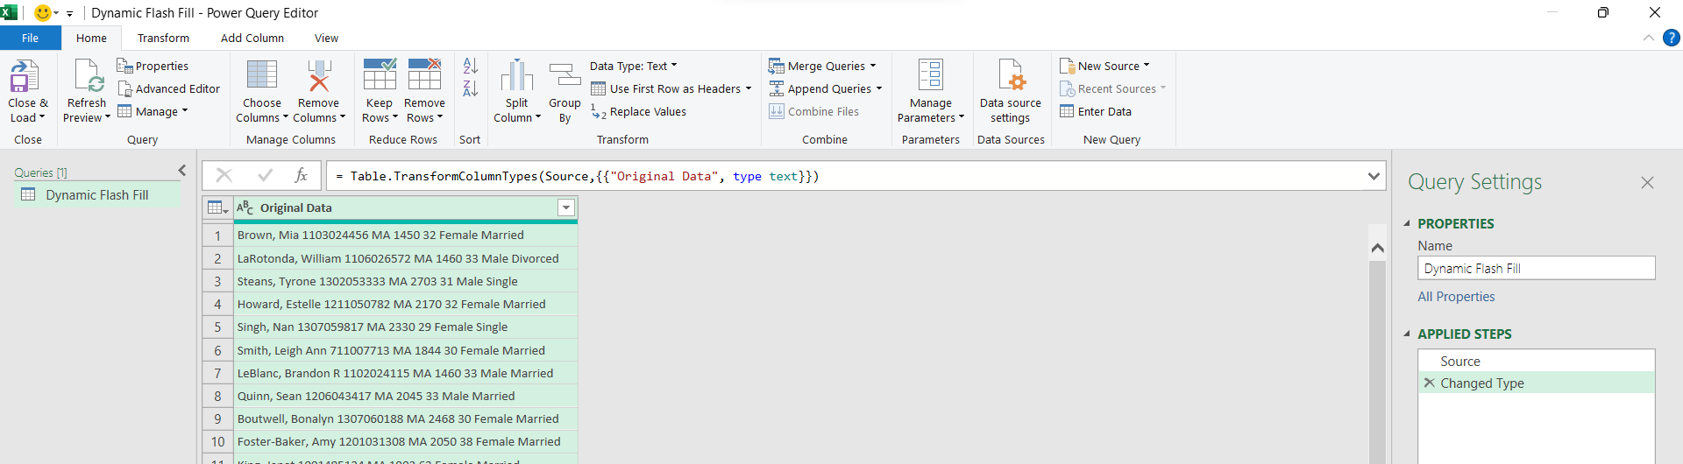Switch to the Transform tab
This screenshot has height=464, width=1683.
point(163,38)
